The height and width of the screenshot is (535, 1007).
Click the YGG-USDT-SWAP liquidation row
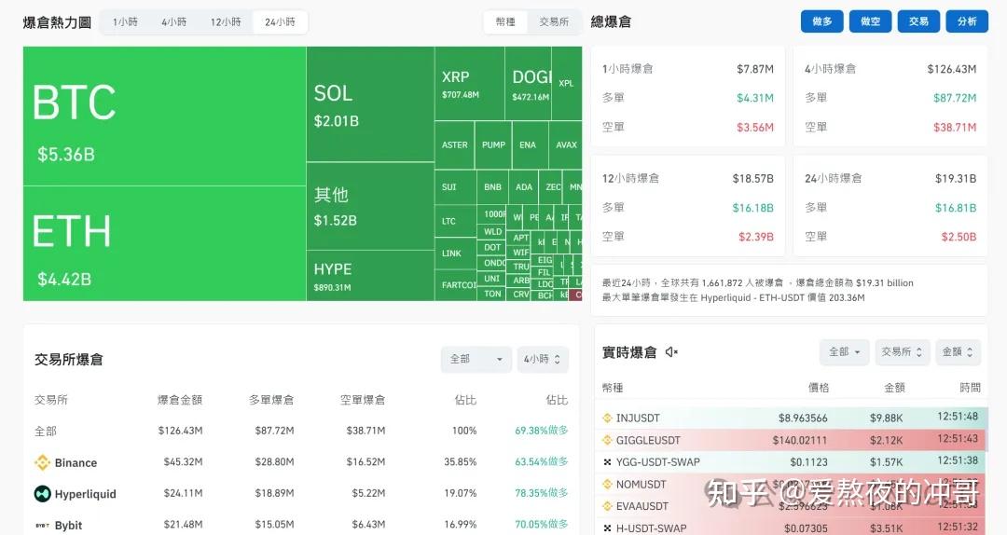pos(792,461)
